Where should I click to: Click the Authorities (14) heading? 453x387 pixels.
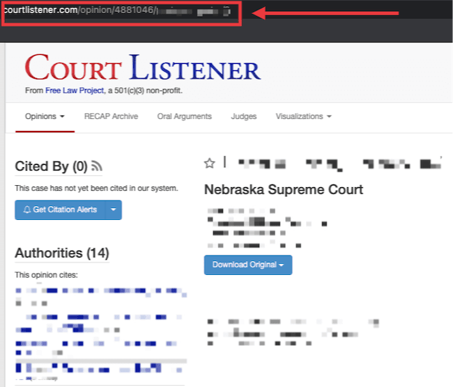tap(62, 253)
